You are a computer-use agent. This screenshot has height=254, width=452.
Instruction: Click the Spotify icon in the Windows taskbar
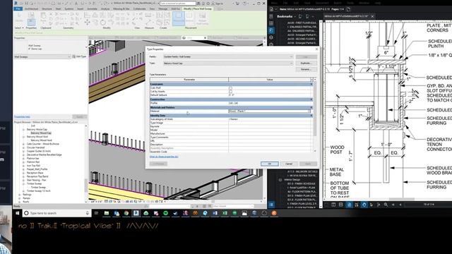[166, 213]
